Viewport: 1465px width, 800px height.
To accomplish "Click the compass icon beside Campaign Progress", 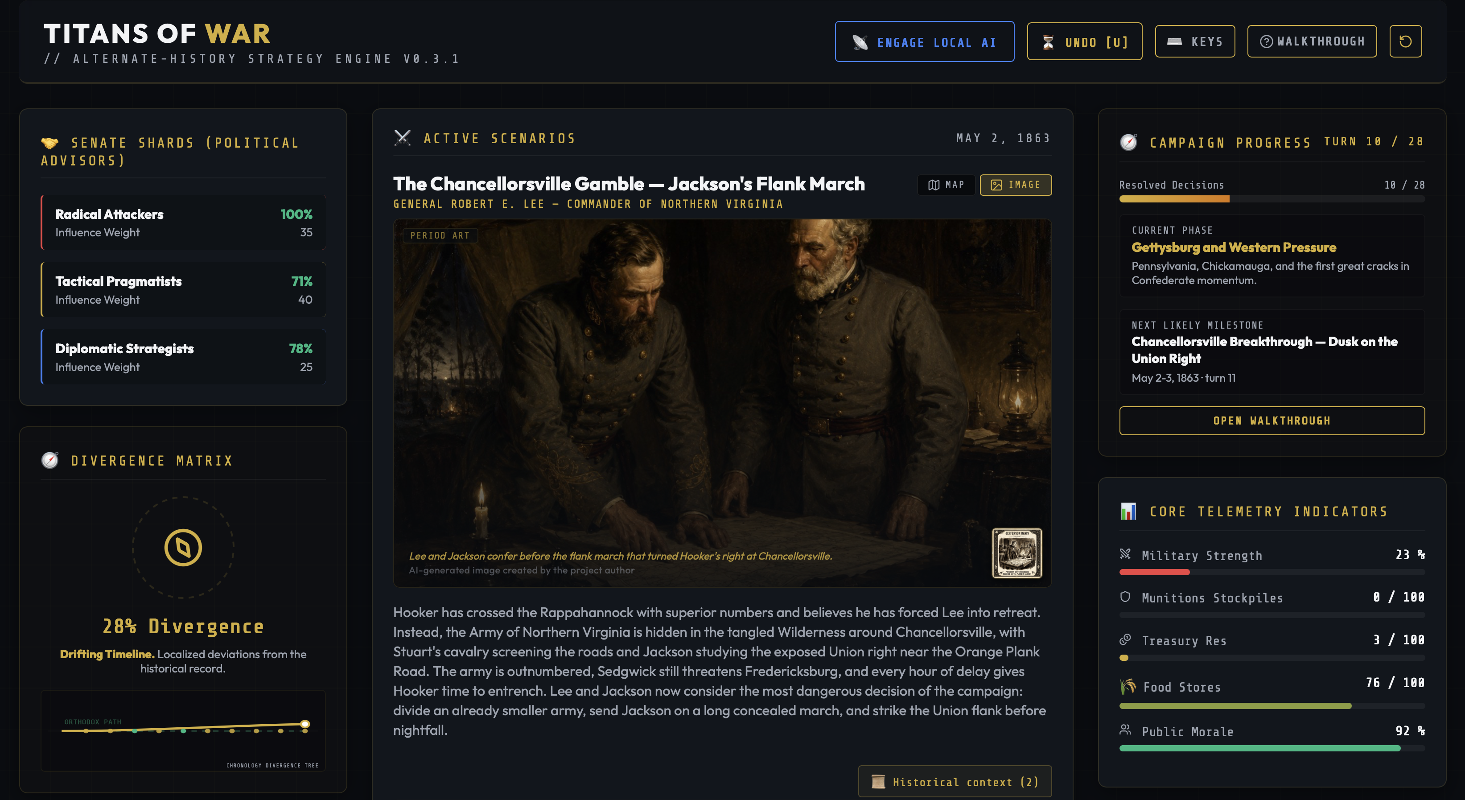I will [1128, 142].
